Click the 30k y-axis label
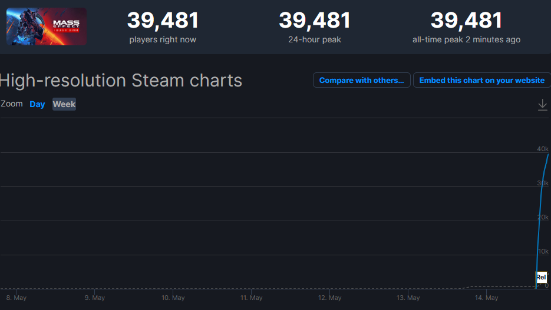551x310 pixels. [x=543, y=183]
